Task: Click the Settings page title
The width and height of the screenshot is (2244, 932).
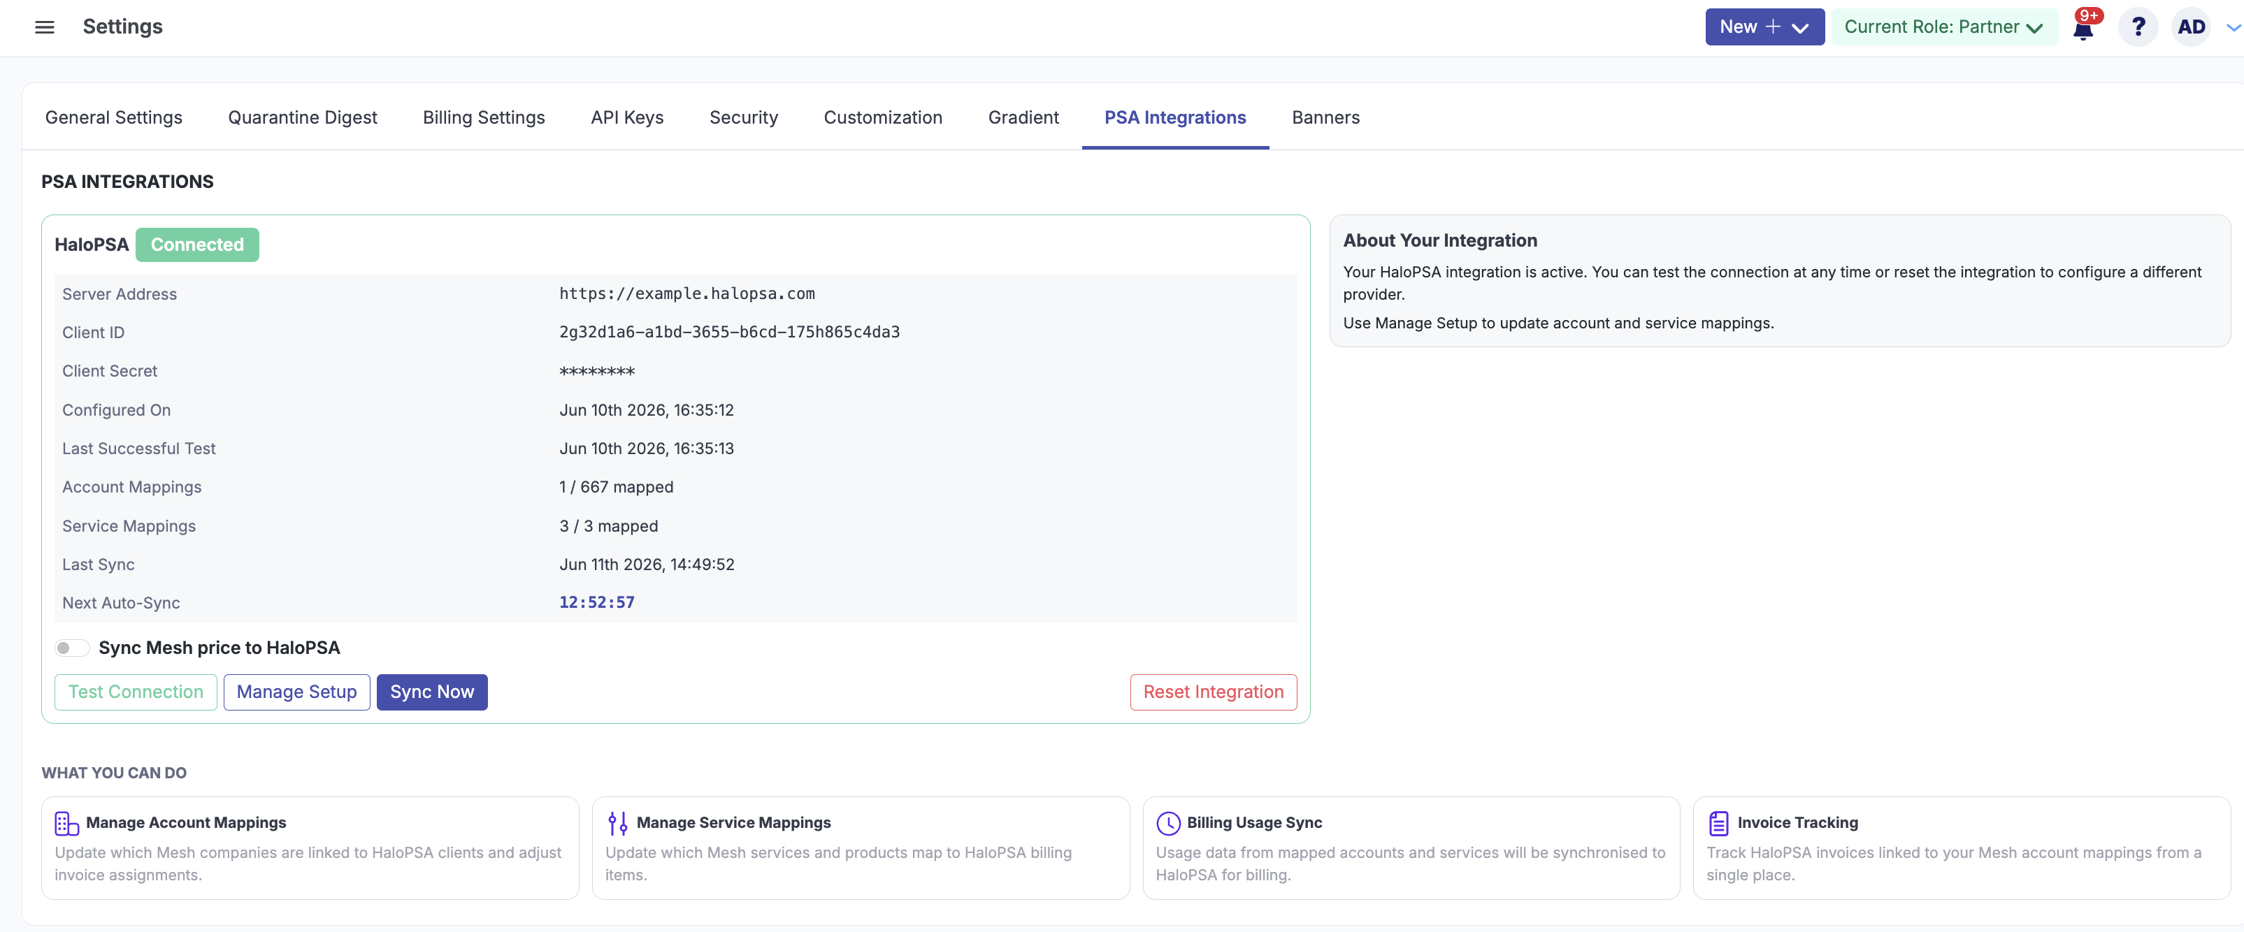Action: click(123, 27)
